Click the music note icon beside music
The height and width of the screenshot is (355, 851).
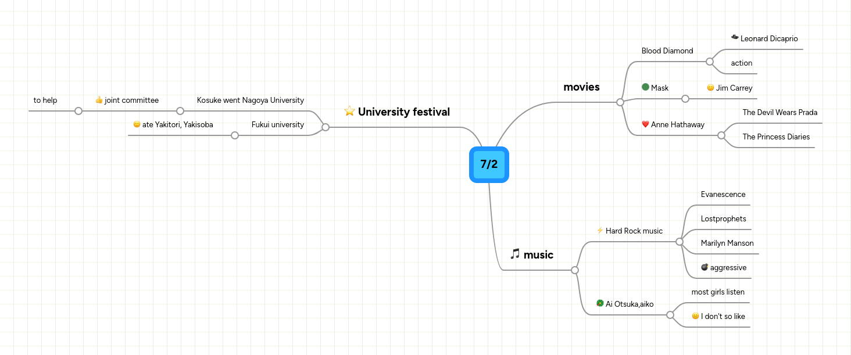tap(515, 254)
